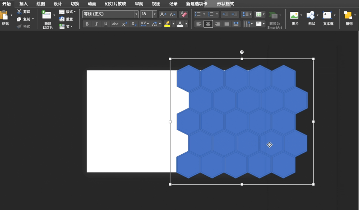Open the Aa change case menu

[156, 24]
